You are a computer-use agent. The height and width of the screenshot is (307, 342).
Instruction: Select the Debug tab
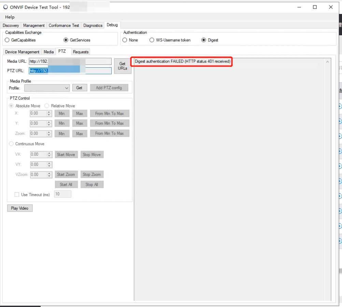tap(112, 25)
